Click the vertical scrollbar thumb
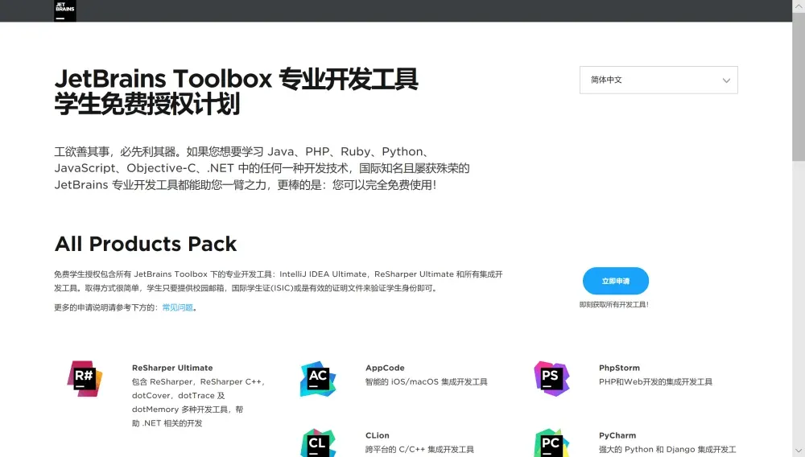Image resolution: width=805 pixels, height=457 pixels. point(799,87)
